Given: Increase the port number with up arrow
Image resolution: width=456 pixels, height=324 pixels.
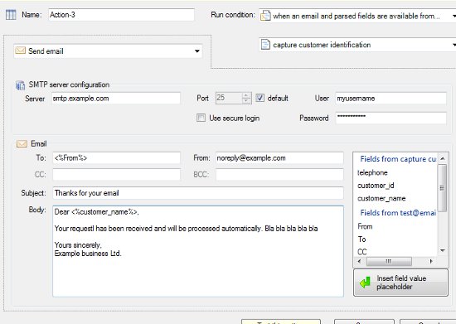Looking at the screenshot, I should click(x=246, y=95).
